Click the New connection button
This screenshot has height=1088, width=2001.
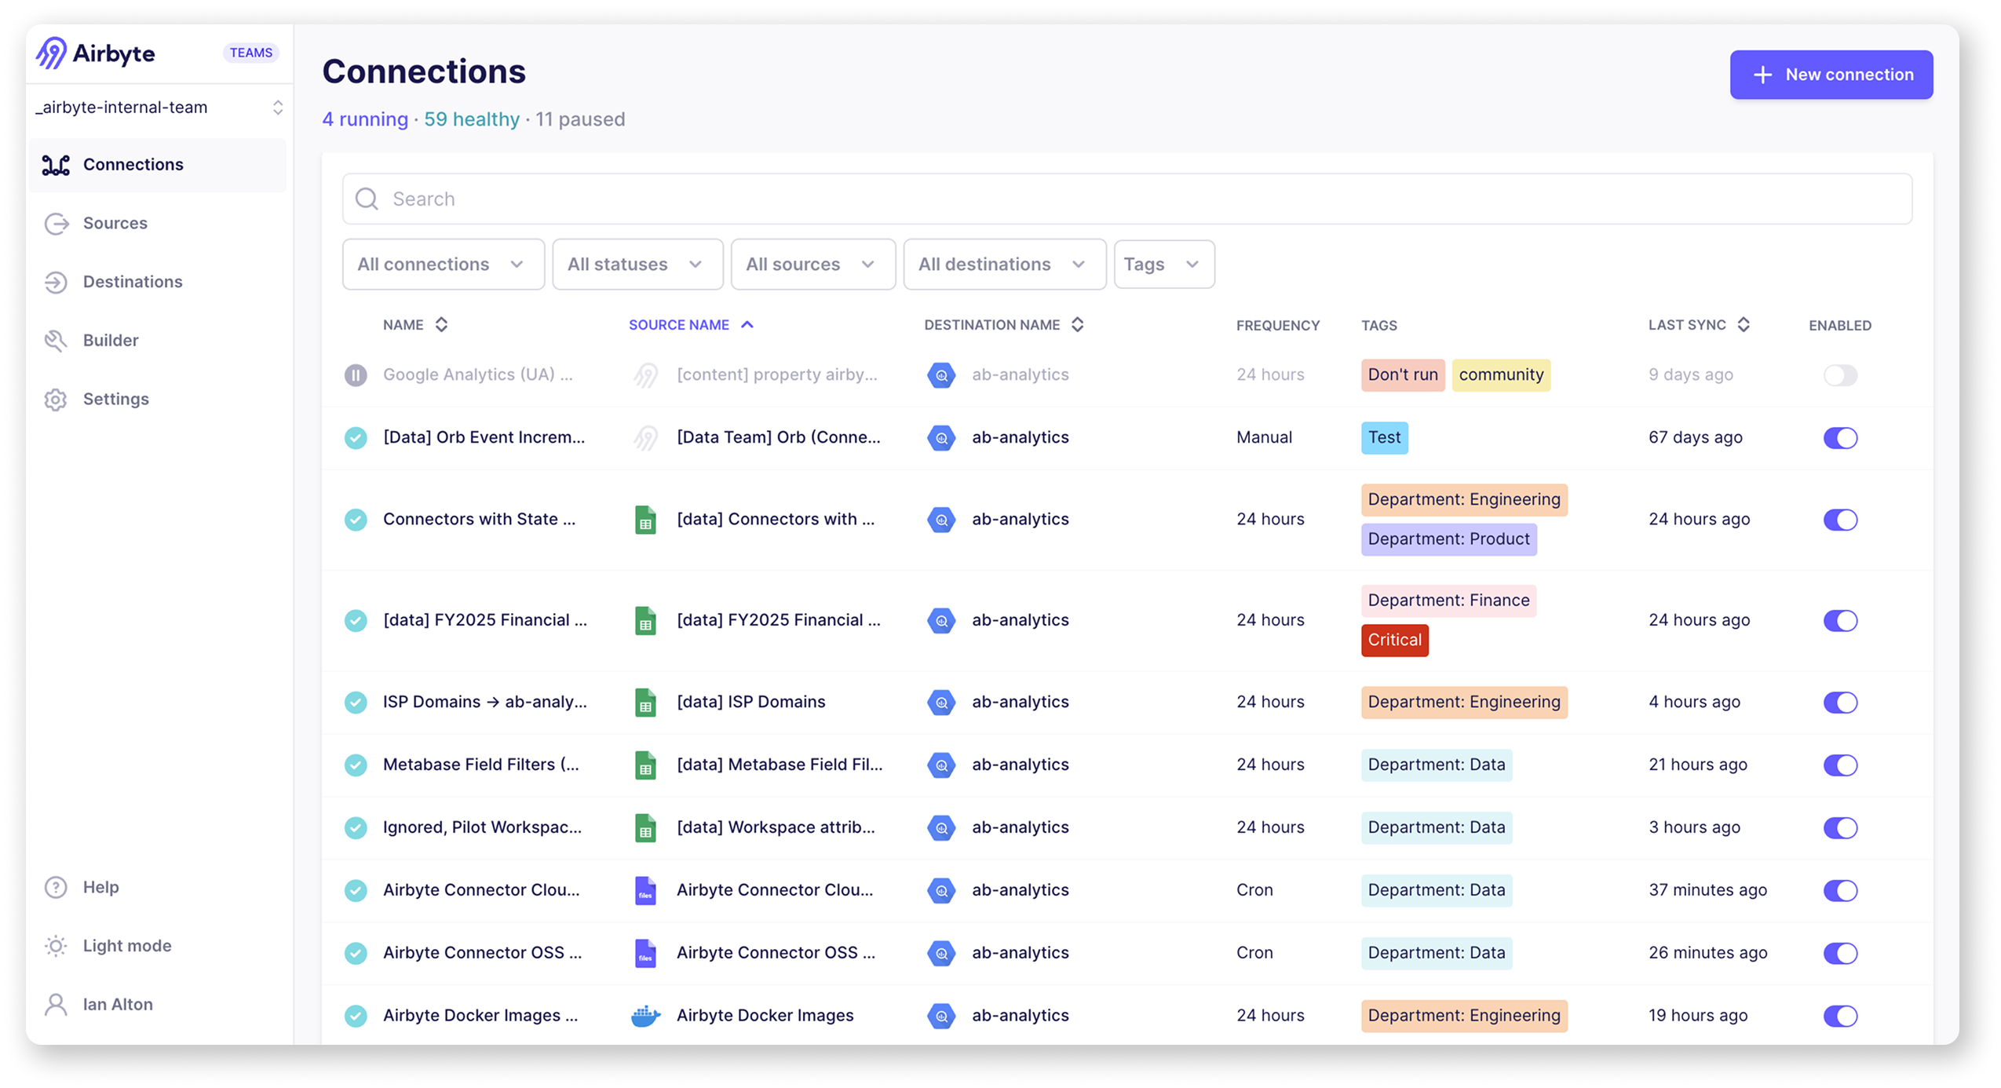[x=1831, y=75]
